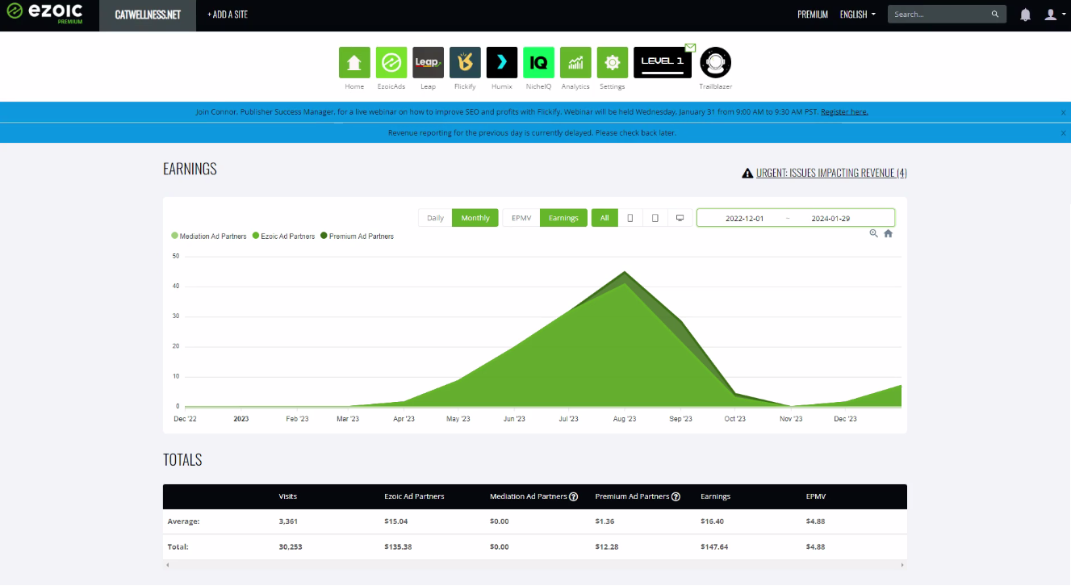Open the Trailblazer astronaut icon
Screen dimensions: 1071x586
(716, 62)
